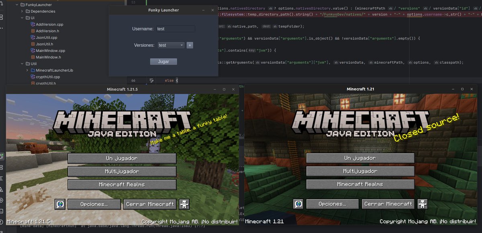The width and height of the screenshot is (482, 233).
Task: Expand the Dependencies folder
Action: tap(22, 11)
